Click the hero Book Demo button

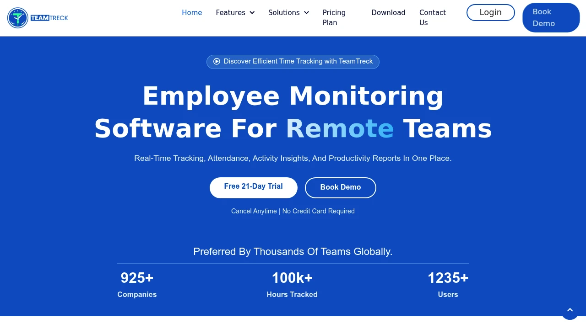[341, 187]
